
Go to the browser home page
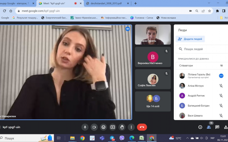11,11
